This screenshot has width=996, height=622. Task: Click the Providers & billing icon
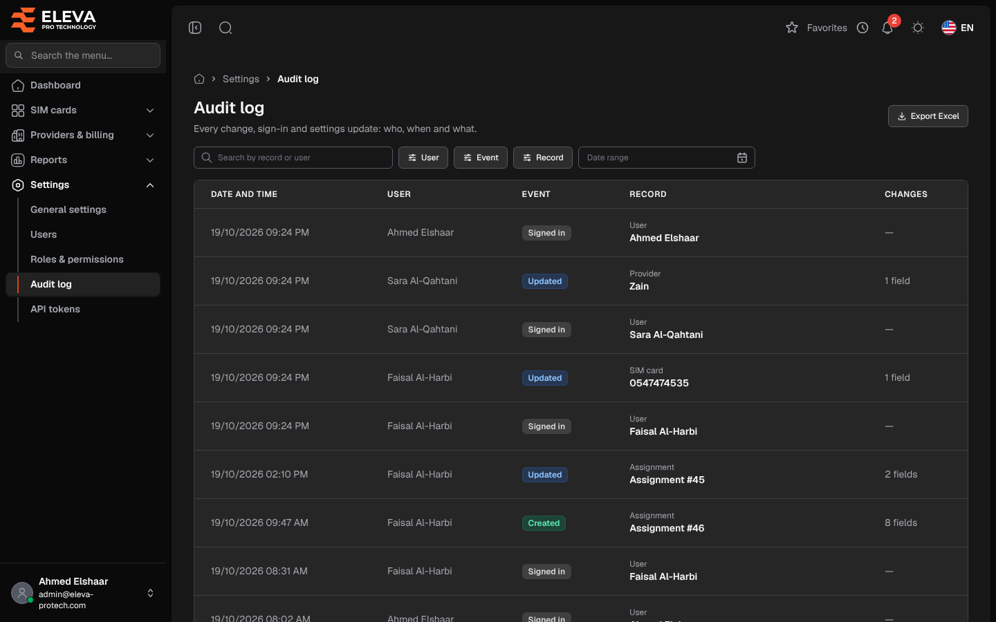pyautogui.click(x=18, y=135)
